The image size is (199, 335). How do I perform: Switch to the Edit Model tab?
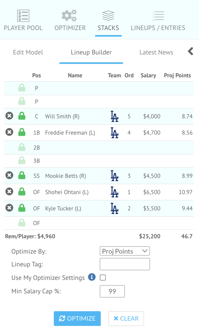coord(28,52)
